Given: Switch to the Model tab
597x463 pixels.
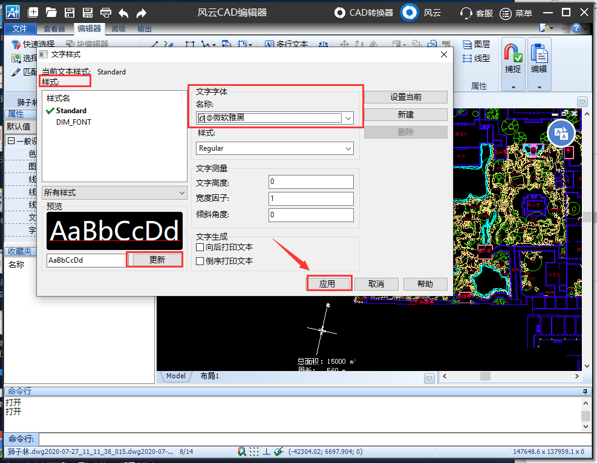Looking at the screenshot, I should (176, 376).
